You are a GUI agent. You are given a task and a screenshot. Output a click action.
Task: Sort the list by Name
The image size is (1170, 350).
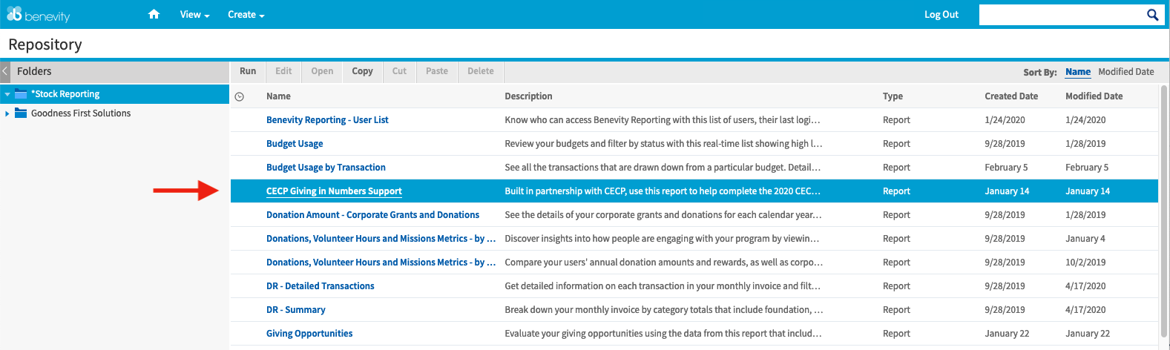coord(1078,72)
